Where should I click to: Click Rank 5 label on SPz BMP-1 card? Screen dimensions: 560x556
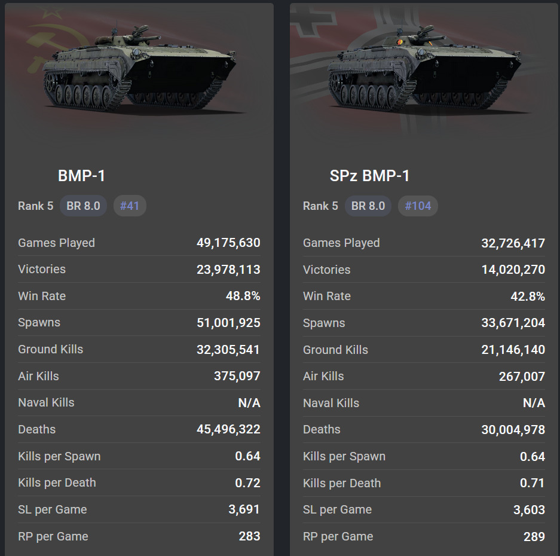click(x=320, y=206)
